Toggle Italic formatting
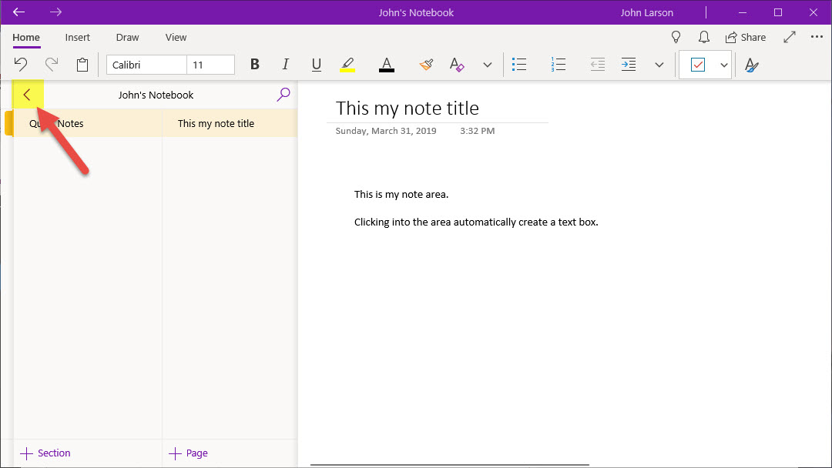The height and width of the screenshot is (468, 832). (x=286, y=65)
